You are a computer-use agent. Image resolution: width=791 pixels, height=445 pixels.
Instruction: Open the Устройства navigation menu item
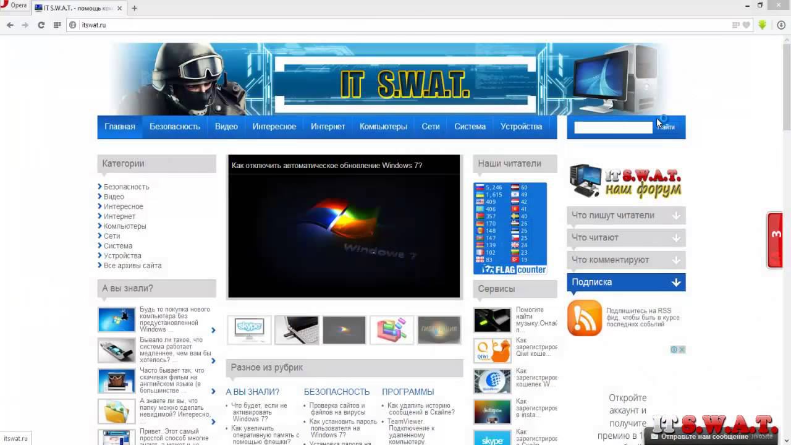pyautogui.click(x=522, y=126)
